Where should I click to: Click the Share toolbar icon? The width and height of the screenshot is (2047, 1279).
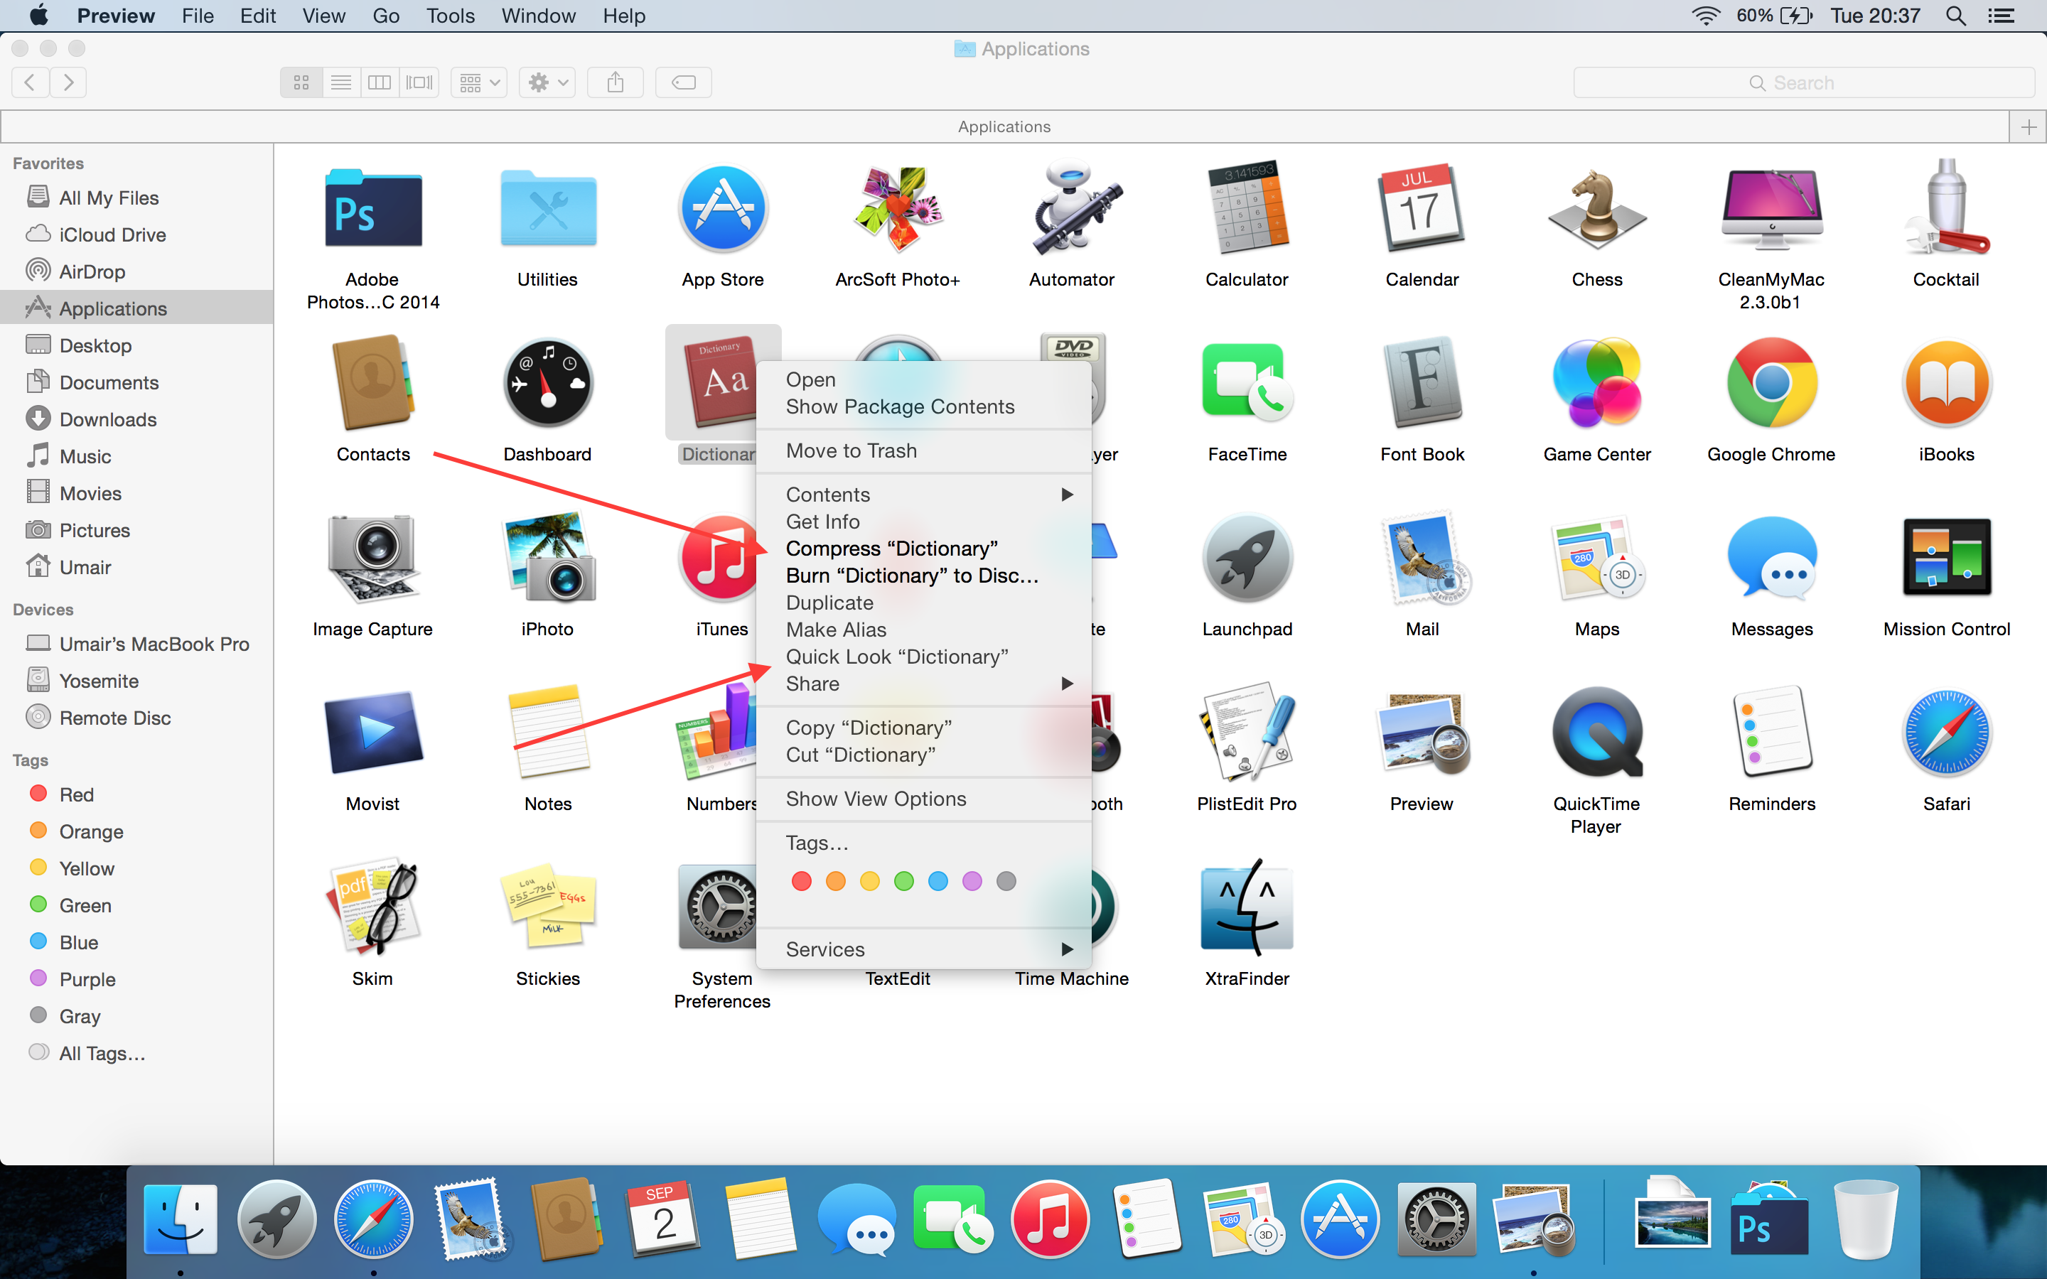pyautogui.click(x=615, y=82)
